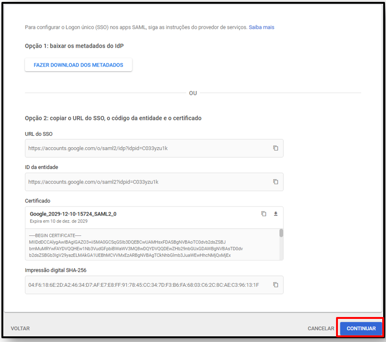This screenshot has width=386, height=342.
Task: Click the SHA-256 fingerprint field
Action: (x=154, y=285)
